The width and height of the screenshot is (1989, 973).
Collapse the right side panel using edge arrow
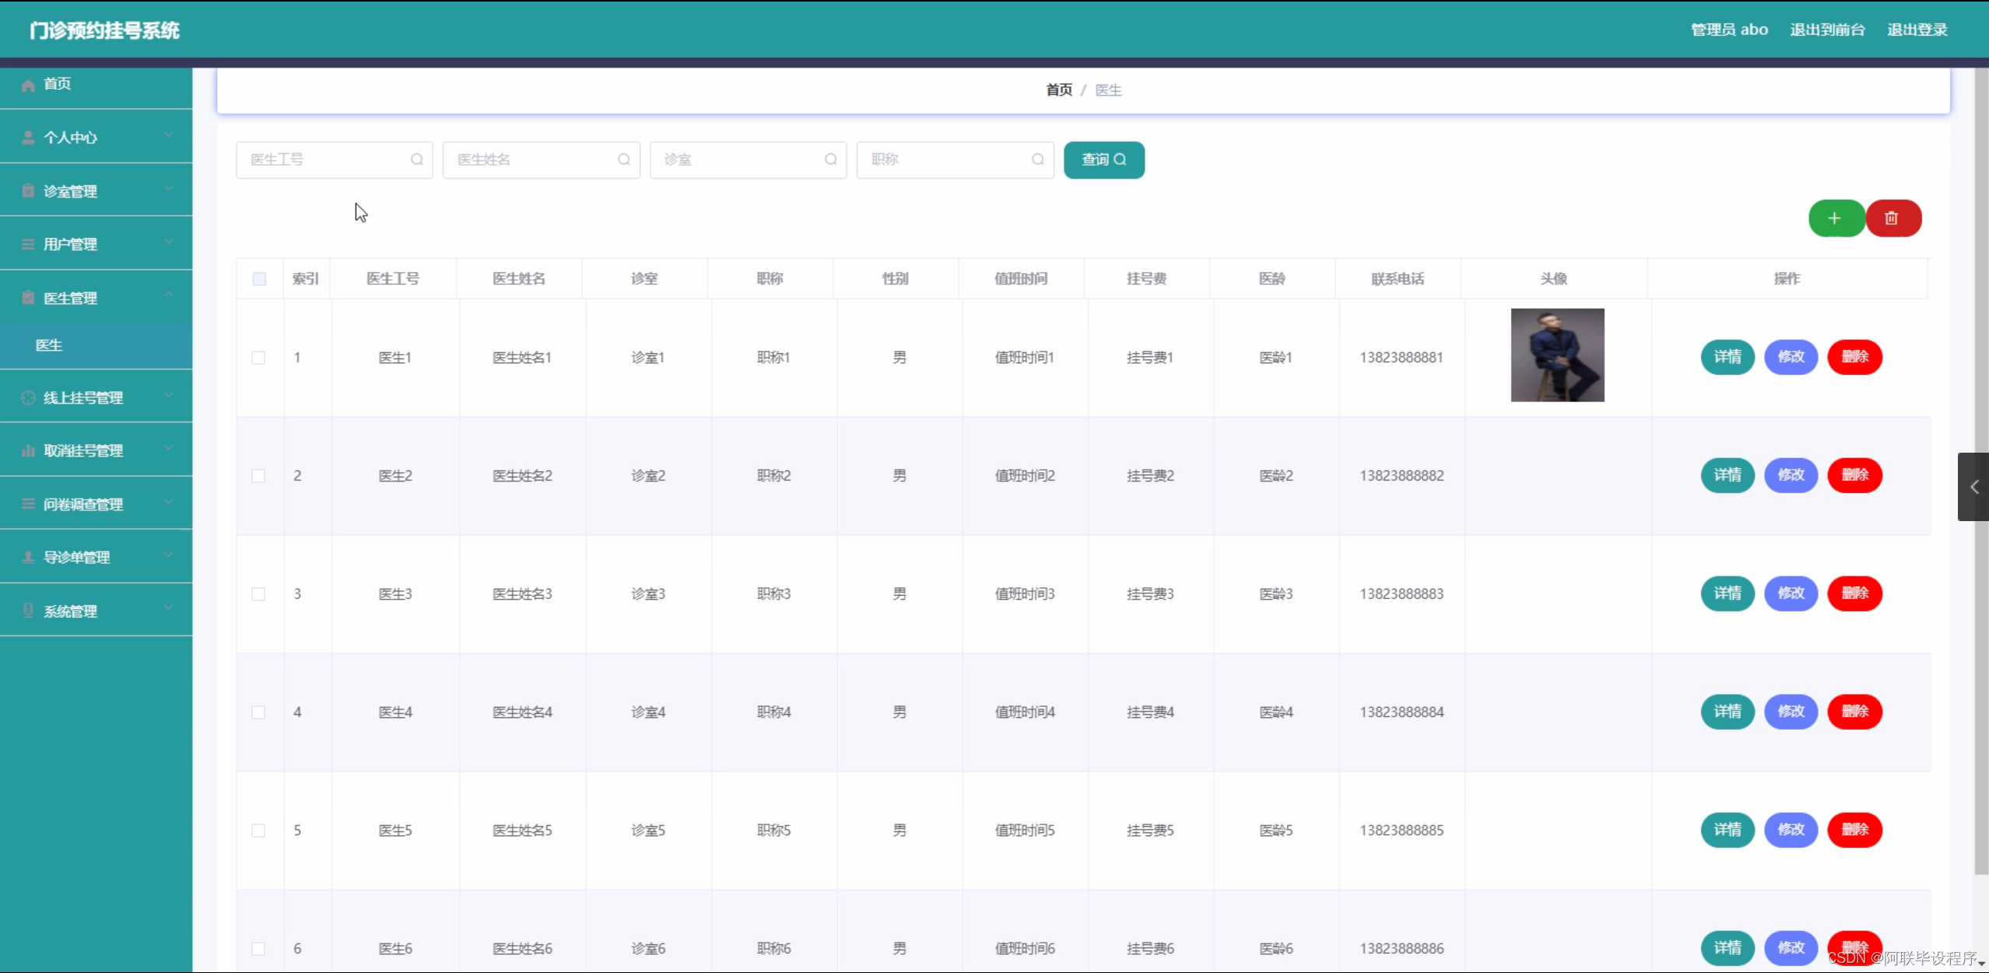[x=1974, y=487]
